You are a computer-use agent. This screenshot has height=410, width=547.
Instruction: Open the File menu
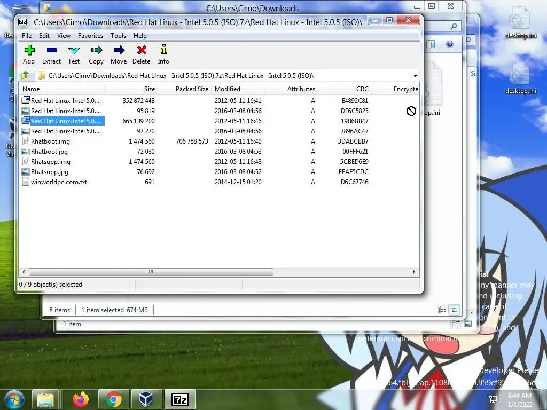click(27, 36)
